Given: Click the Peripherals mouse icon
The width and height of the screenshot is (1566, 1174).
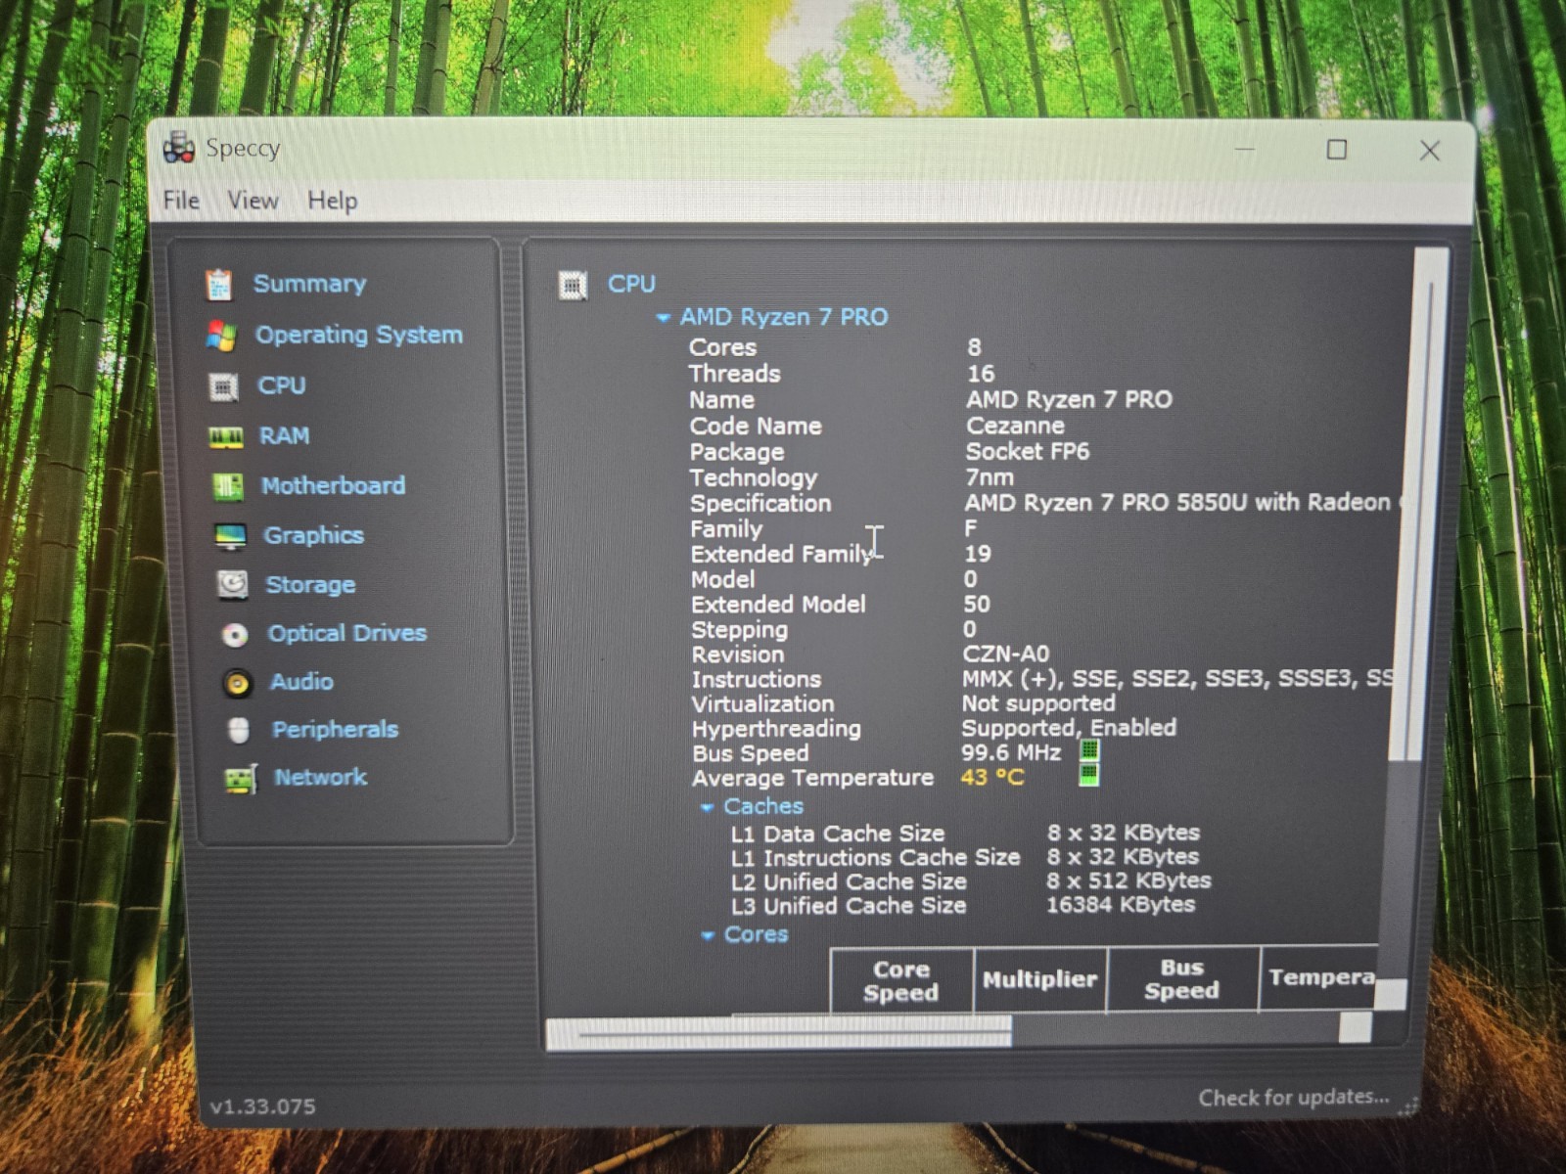Looking at the screenshot, I should [x=239, y=730].
